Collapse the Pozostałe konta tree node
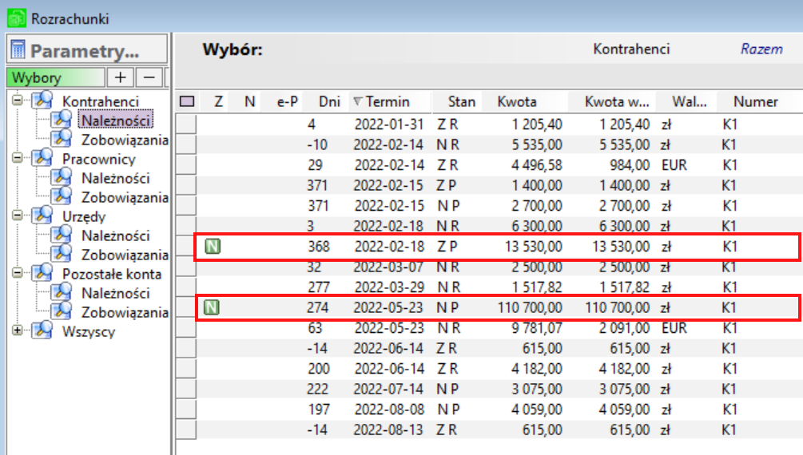 [18, 273]
